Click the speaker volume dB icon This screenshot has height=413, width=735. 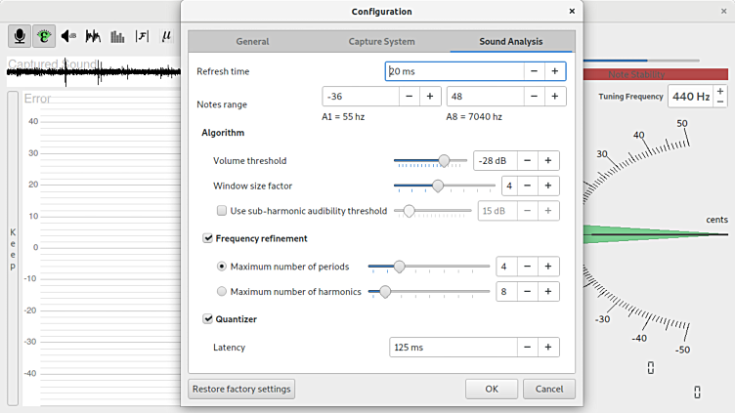[69, 36]
